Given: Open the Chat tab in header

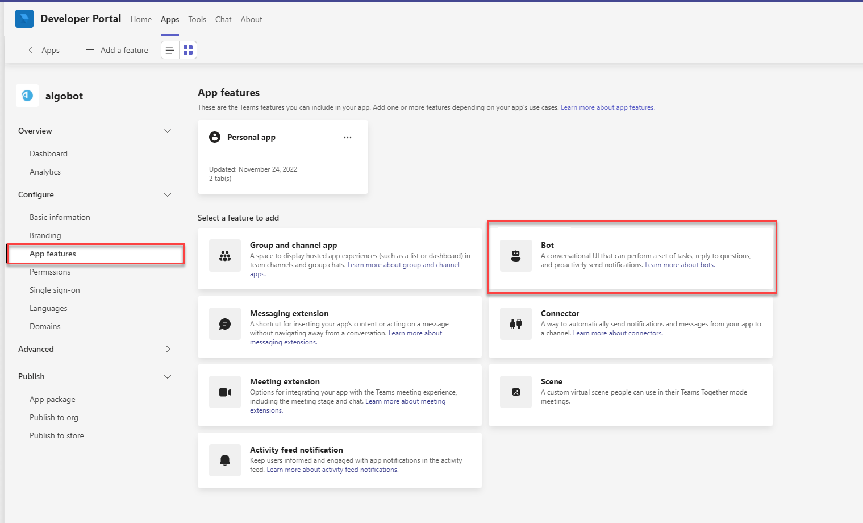Looking at the screenshot, I should 223,19.
